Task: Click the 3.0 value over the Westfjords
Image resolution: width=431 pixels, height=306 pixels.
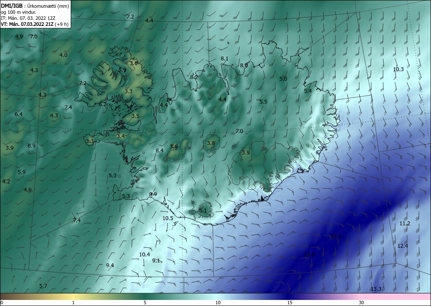Action: tap(134, 63)
